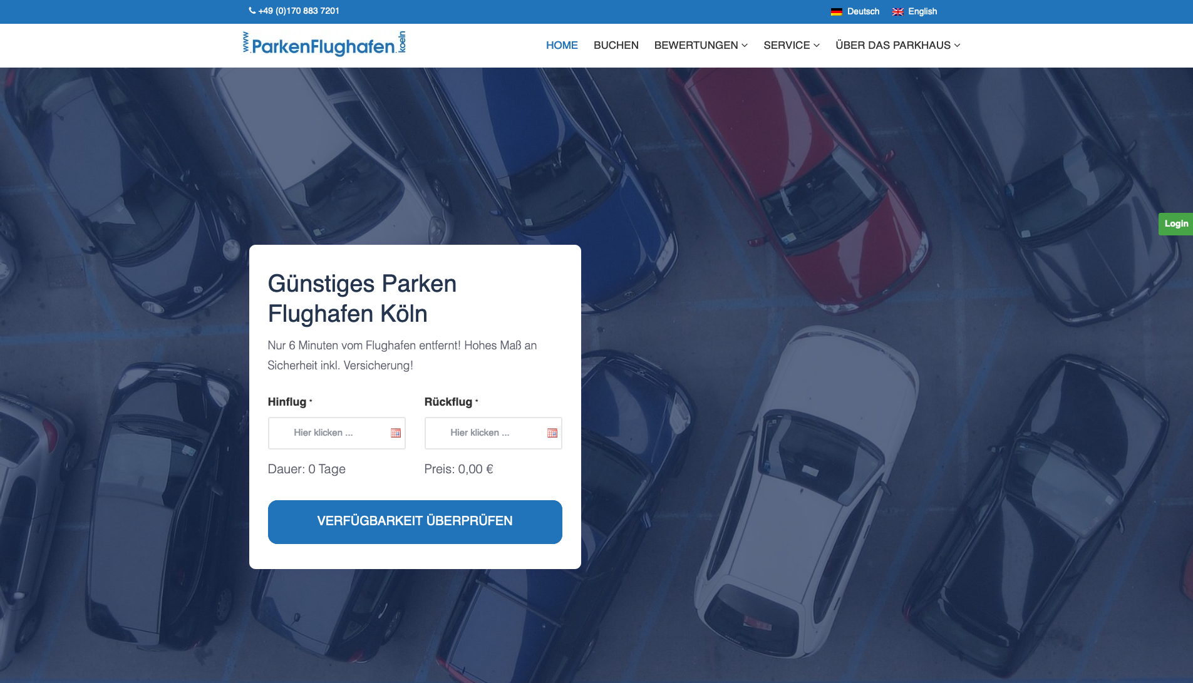Click the German flag icon
The image size is (1193, 683).
[x=837, y=11]
